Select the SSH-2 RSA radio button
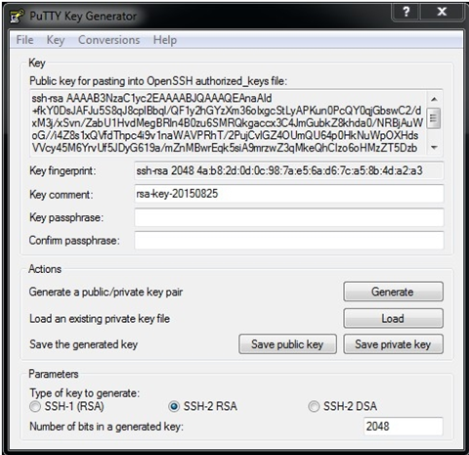 174,406
